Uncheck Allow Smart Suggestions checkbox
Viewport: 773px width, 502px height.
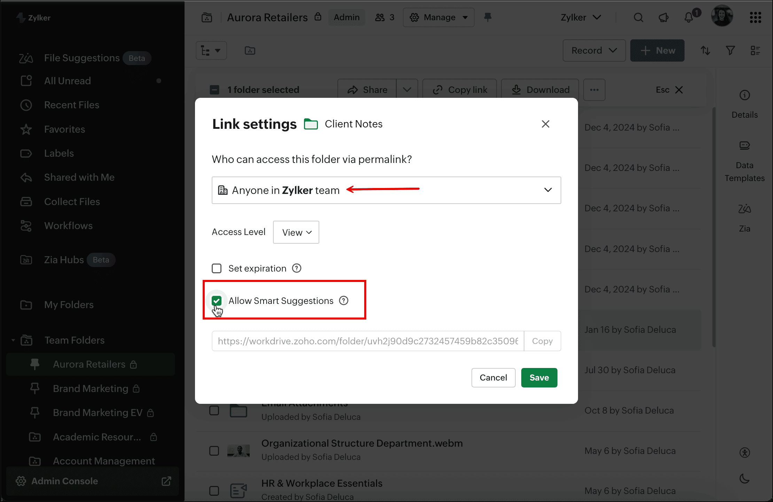coord(217,301)
